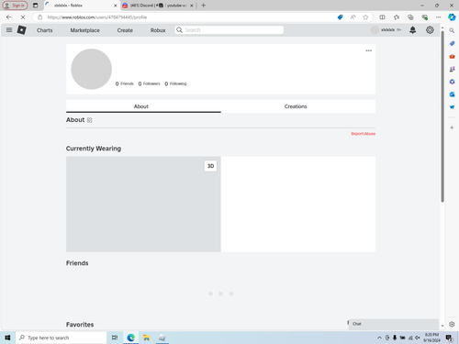
Task: Open the Browser essentials heart icon
Action: 424,17
